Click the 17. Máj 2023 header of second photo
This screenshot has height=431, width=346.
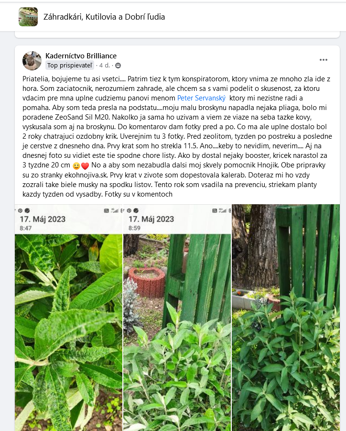click(x=151, y=219)
